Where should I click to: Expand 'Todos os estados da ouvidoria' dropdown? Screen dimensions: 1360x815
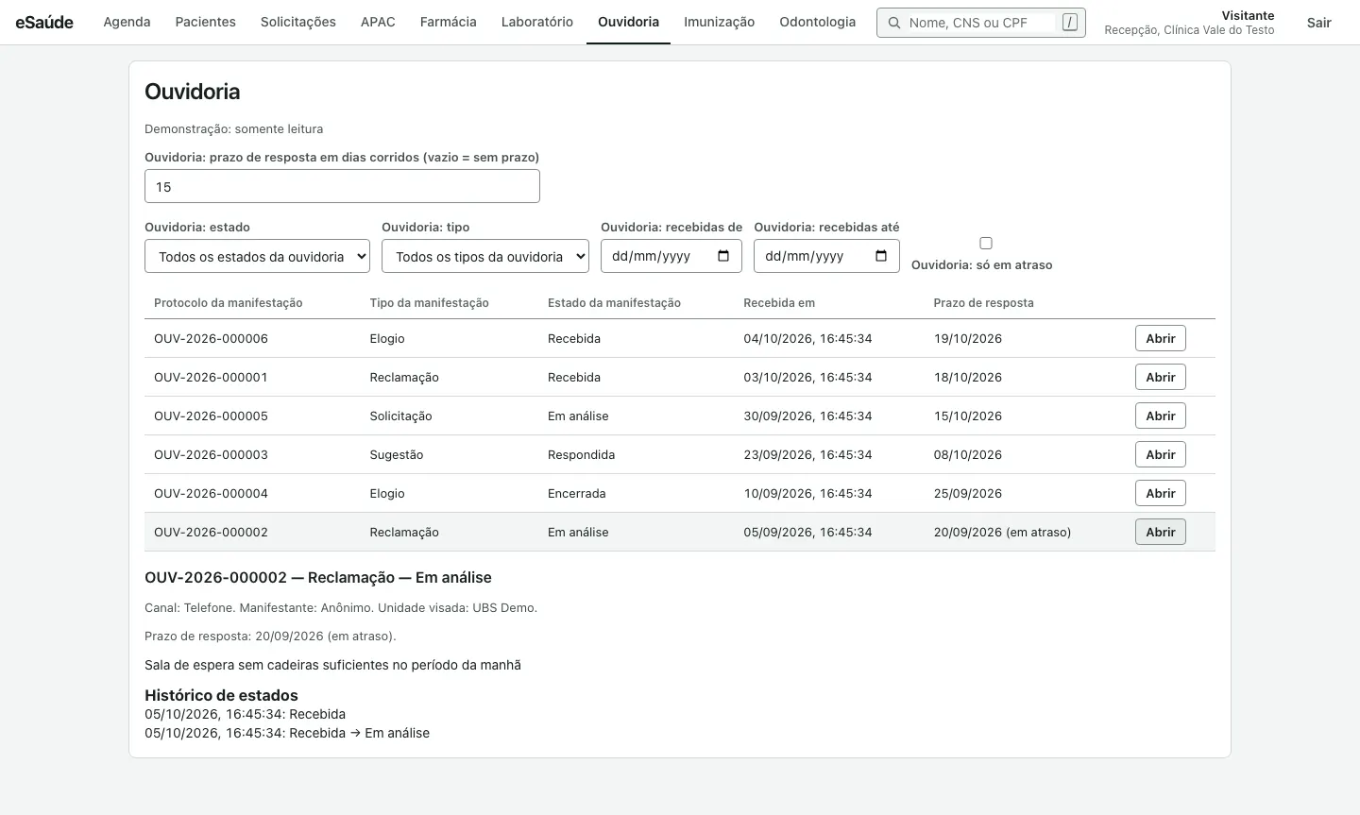click(x=257, y=256)
